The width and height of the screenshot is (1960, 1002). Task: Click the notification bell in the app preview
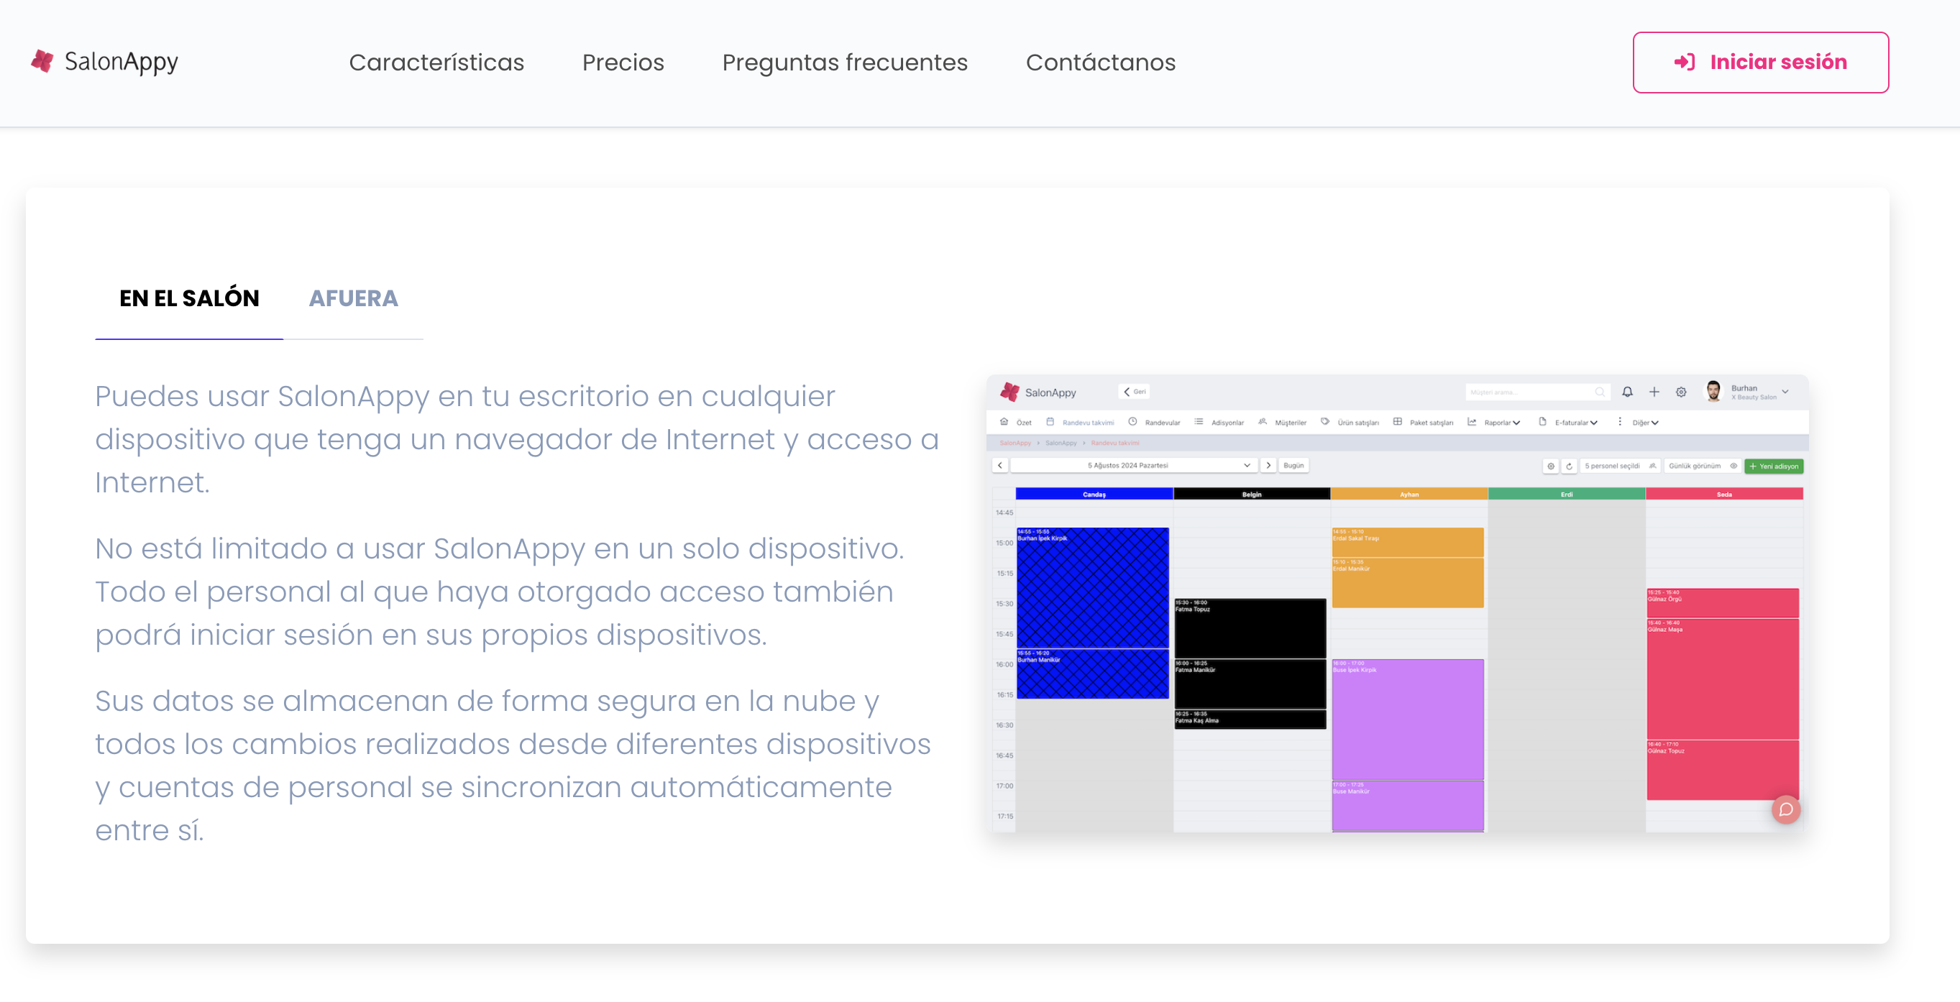click(x=1626, y=392)
